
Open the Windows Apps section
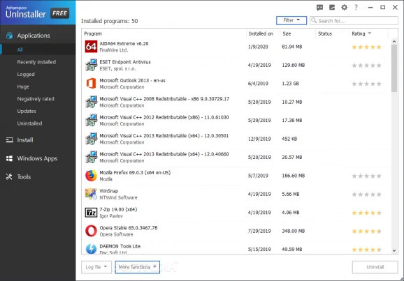coord(37,158)
